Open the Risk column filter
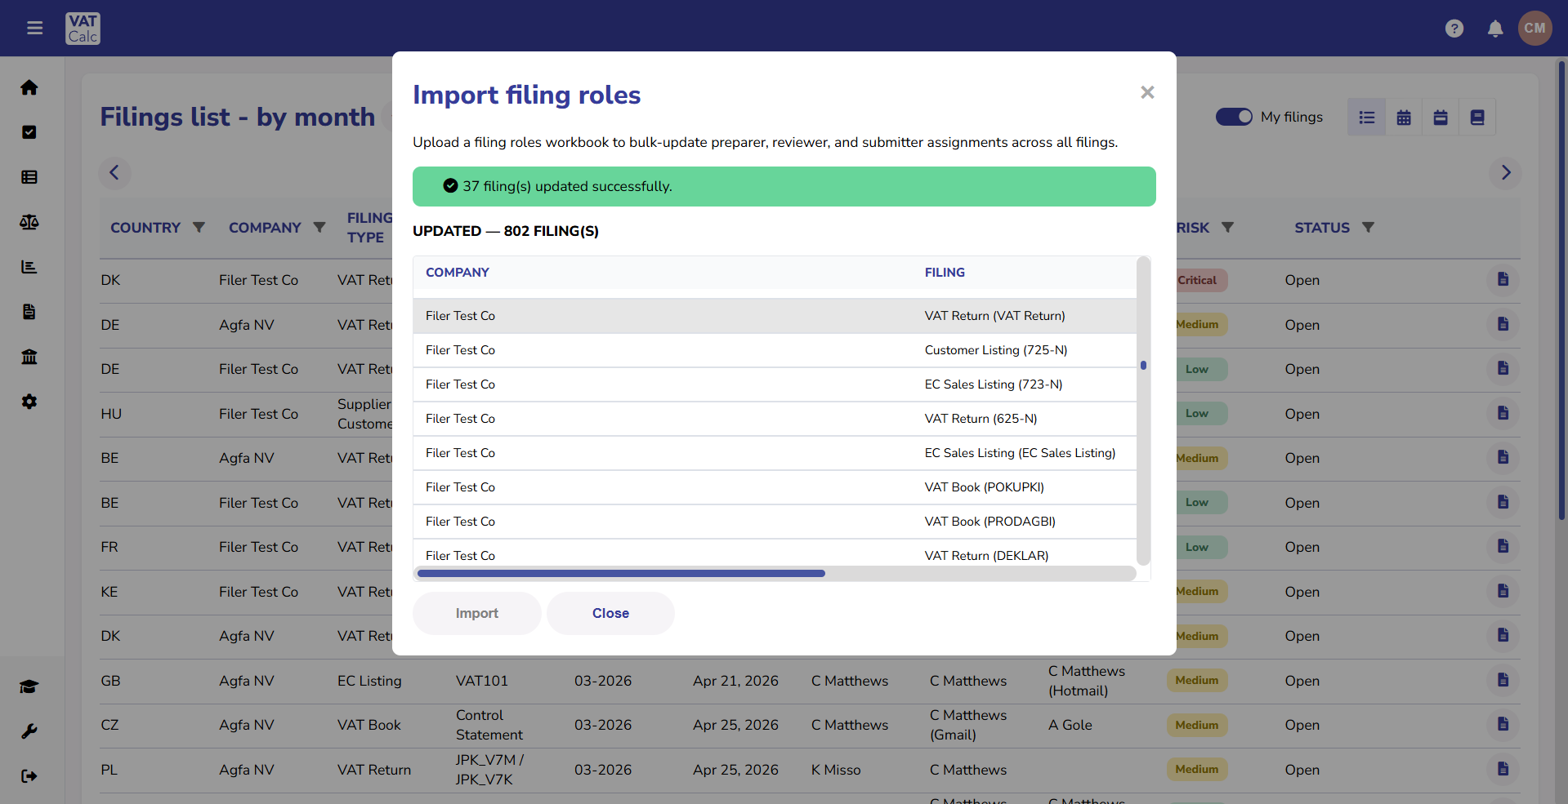Viewport: 1568px width, 804px height. [x=1227, y=228]
